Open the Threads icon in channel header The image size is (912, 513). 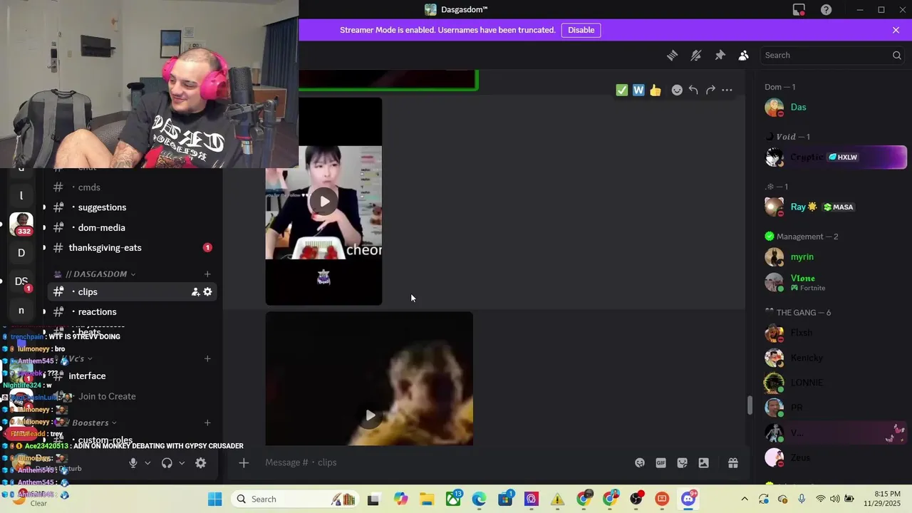672,55
